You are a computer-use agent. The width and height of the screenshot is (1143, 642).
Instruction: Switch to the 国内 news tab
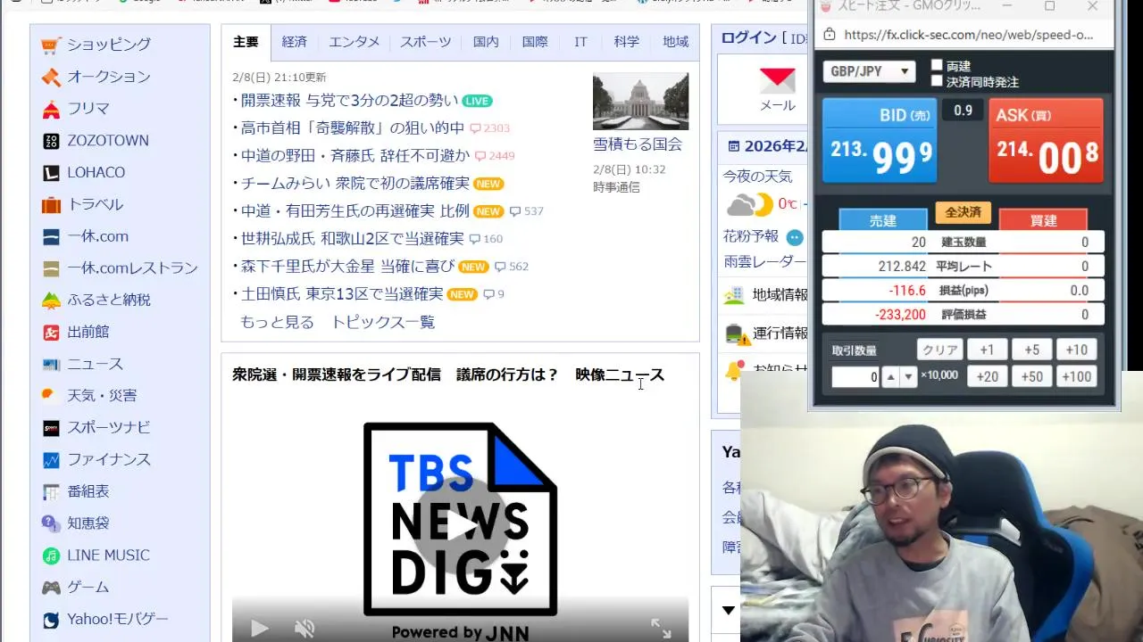tap(486, 42)
